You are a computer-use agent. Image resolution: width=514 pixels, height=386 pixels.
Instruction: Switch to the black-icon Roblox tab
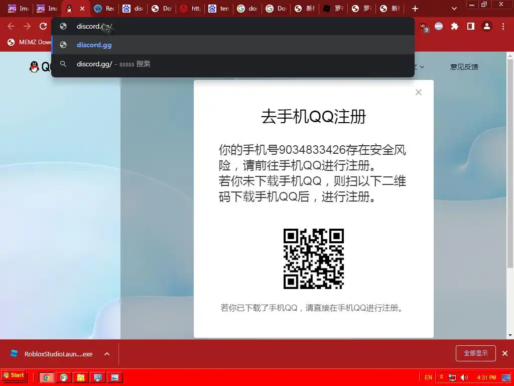[333, 9]
